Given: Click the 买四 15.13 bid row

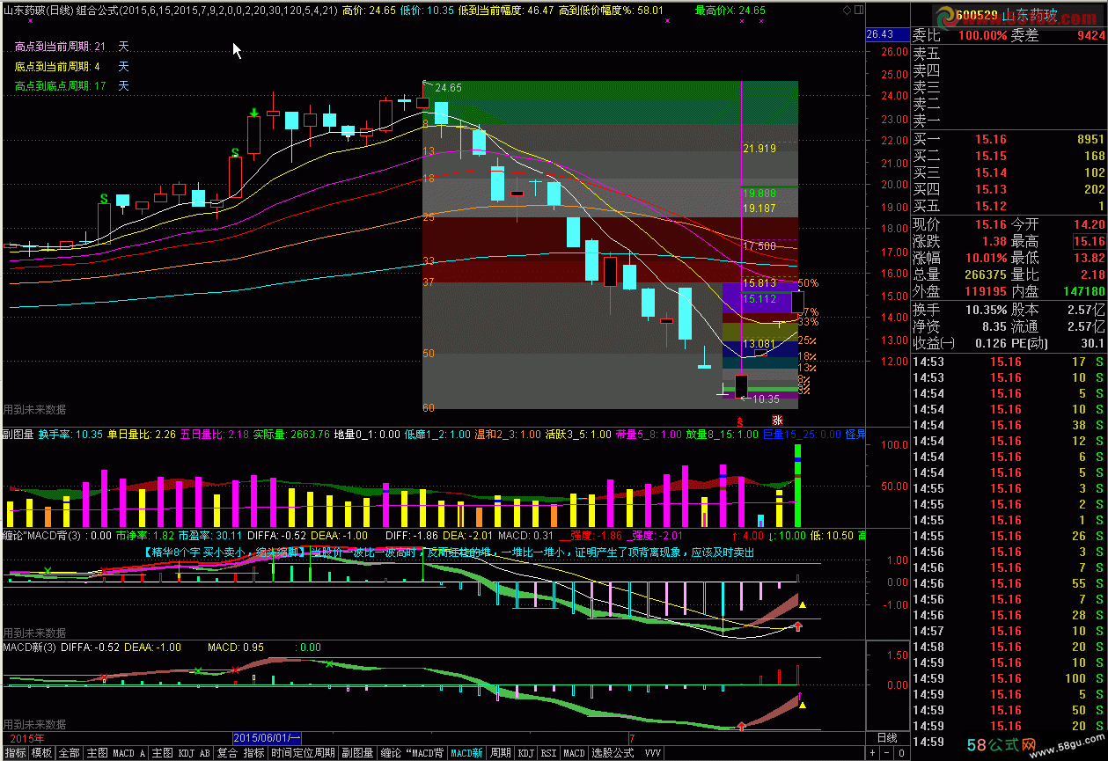Looking at the screenshot, I should tap(1009, 189).
